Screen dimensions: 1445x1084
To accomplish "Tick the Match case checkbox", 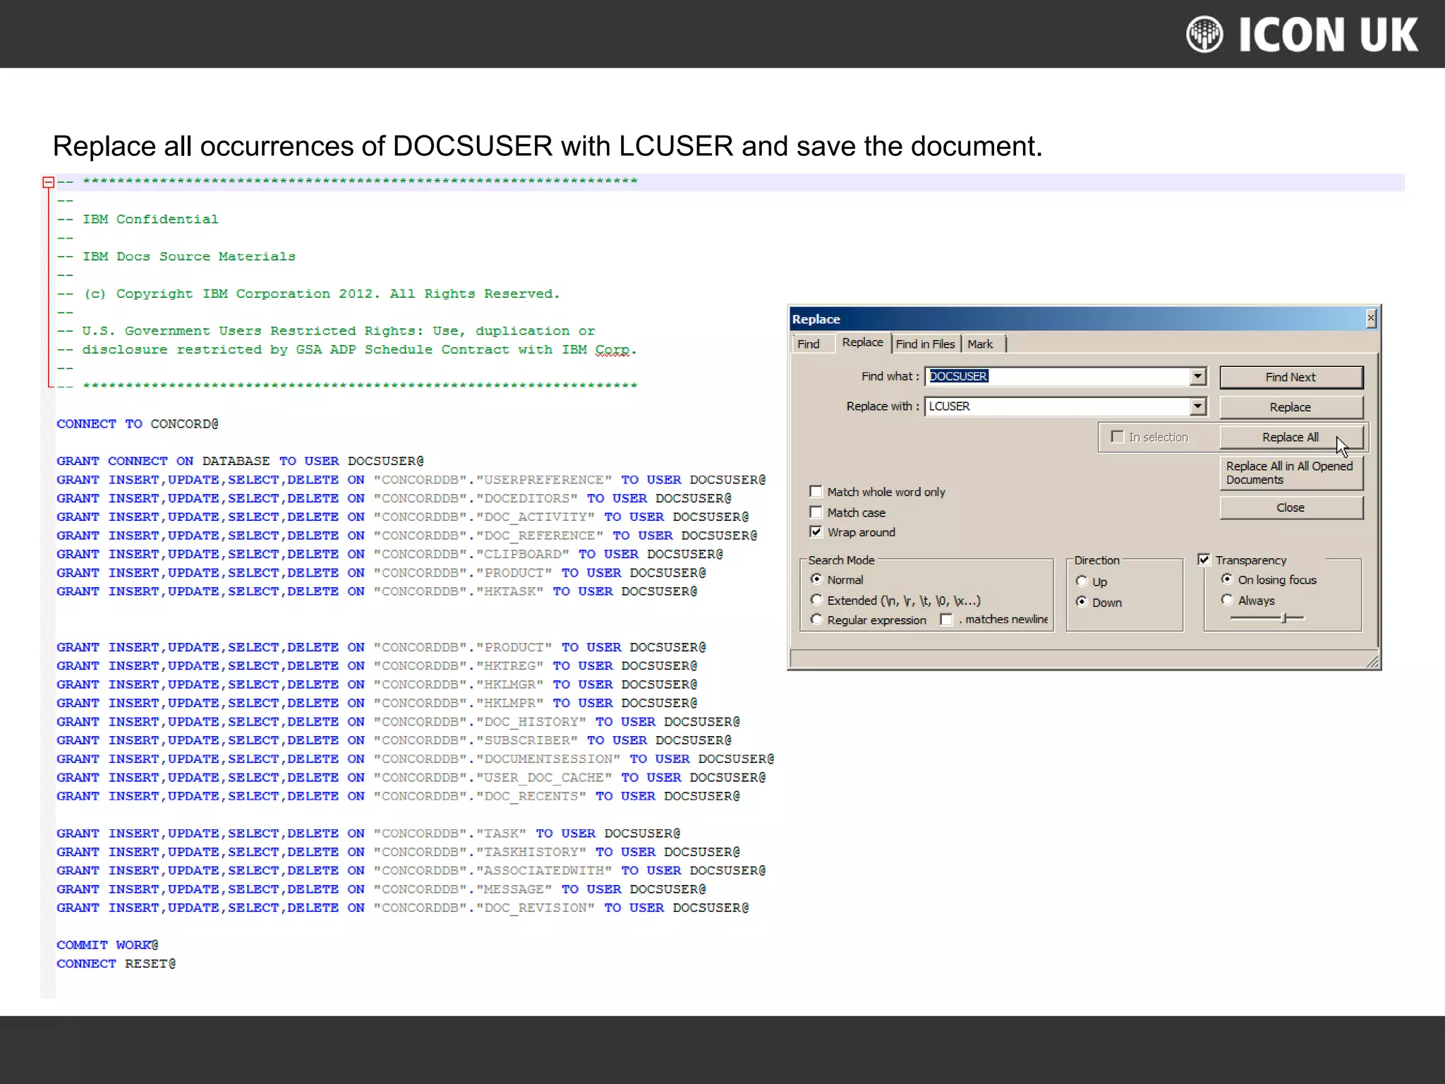I will (x=816, y=512).
